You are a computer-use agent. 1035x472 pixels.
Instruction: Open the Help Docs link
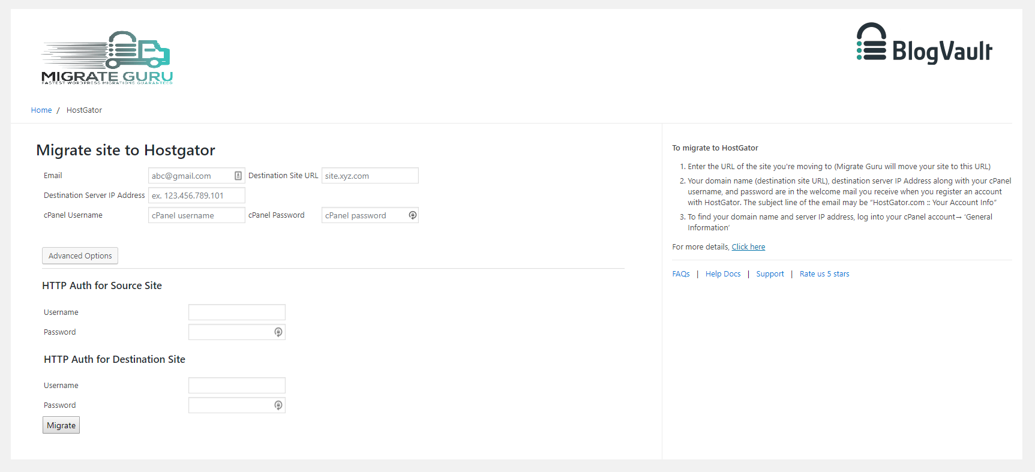(x=723, y=274)
